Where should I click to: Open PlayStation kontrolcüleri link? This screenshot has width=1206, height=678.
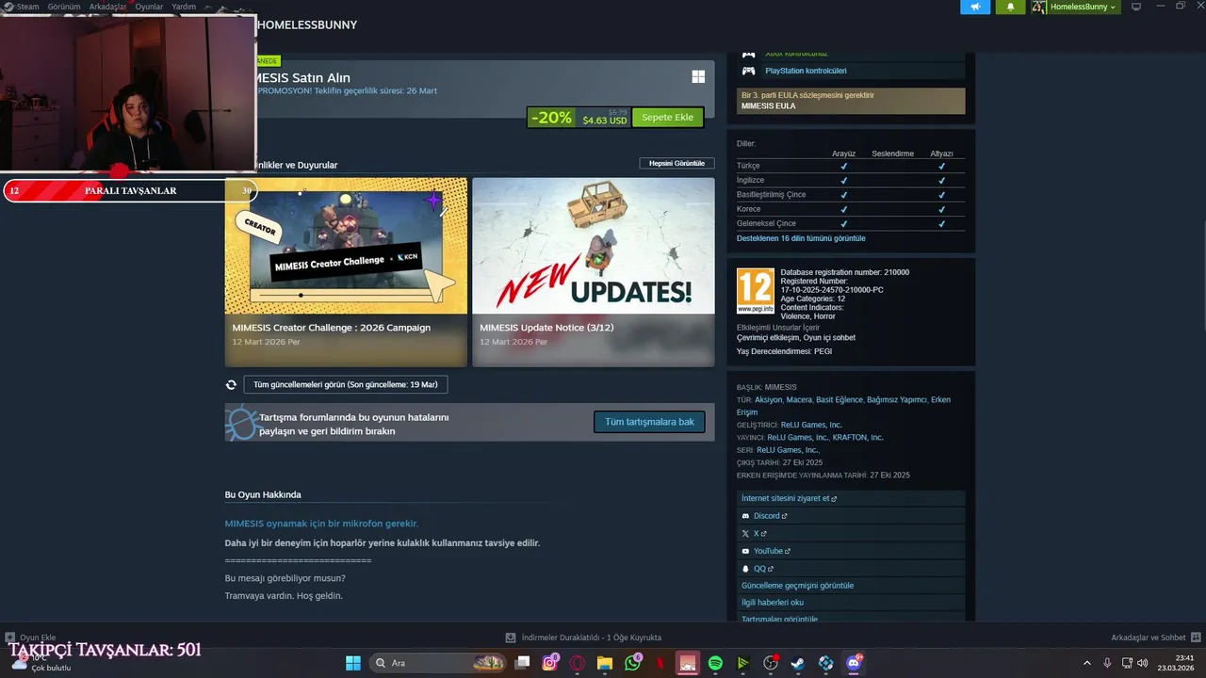click(x=806, y=71)
